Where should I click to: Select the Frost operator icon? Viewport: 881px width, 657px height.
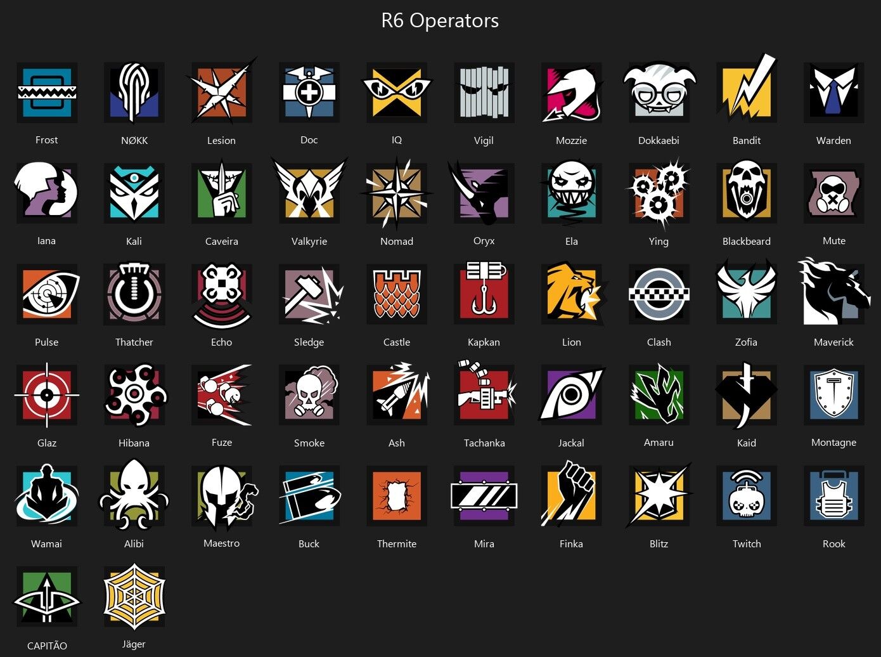(x=47, y=93)
